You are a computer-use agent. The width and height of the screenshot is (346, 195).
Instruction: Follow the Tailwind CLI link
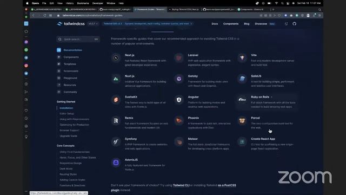pos(181,185)
